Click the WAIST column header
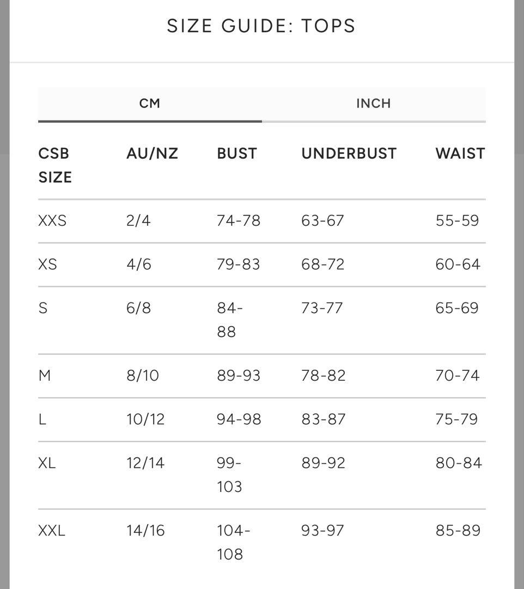 click(460, 154)
